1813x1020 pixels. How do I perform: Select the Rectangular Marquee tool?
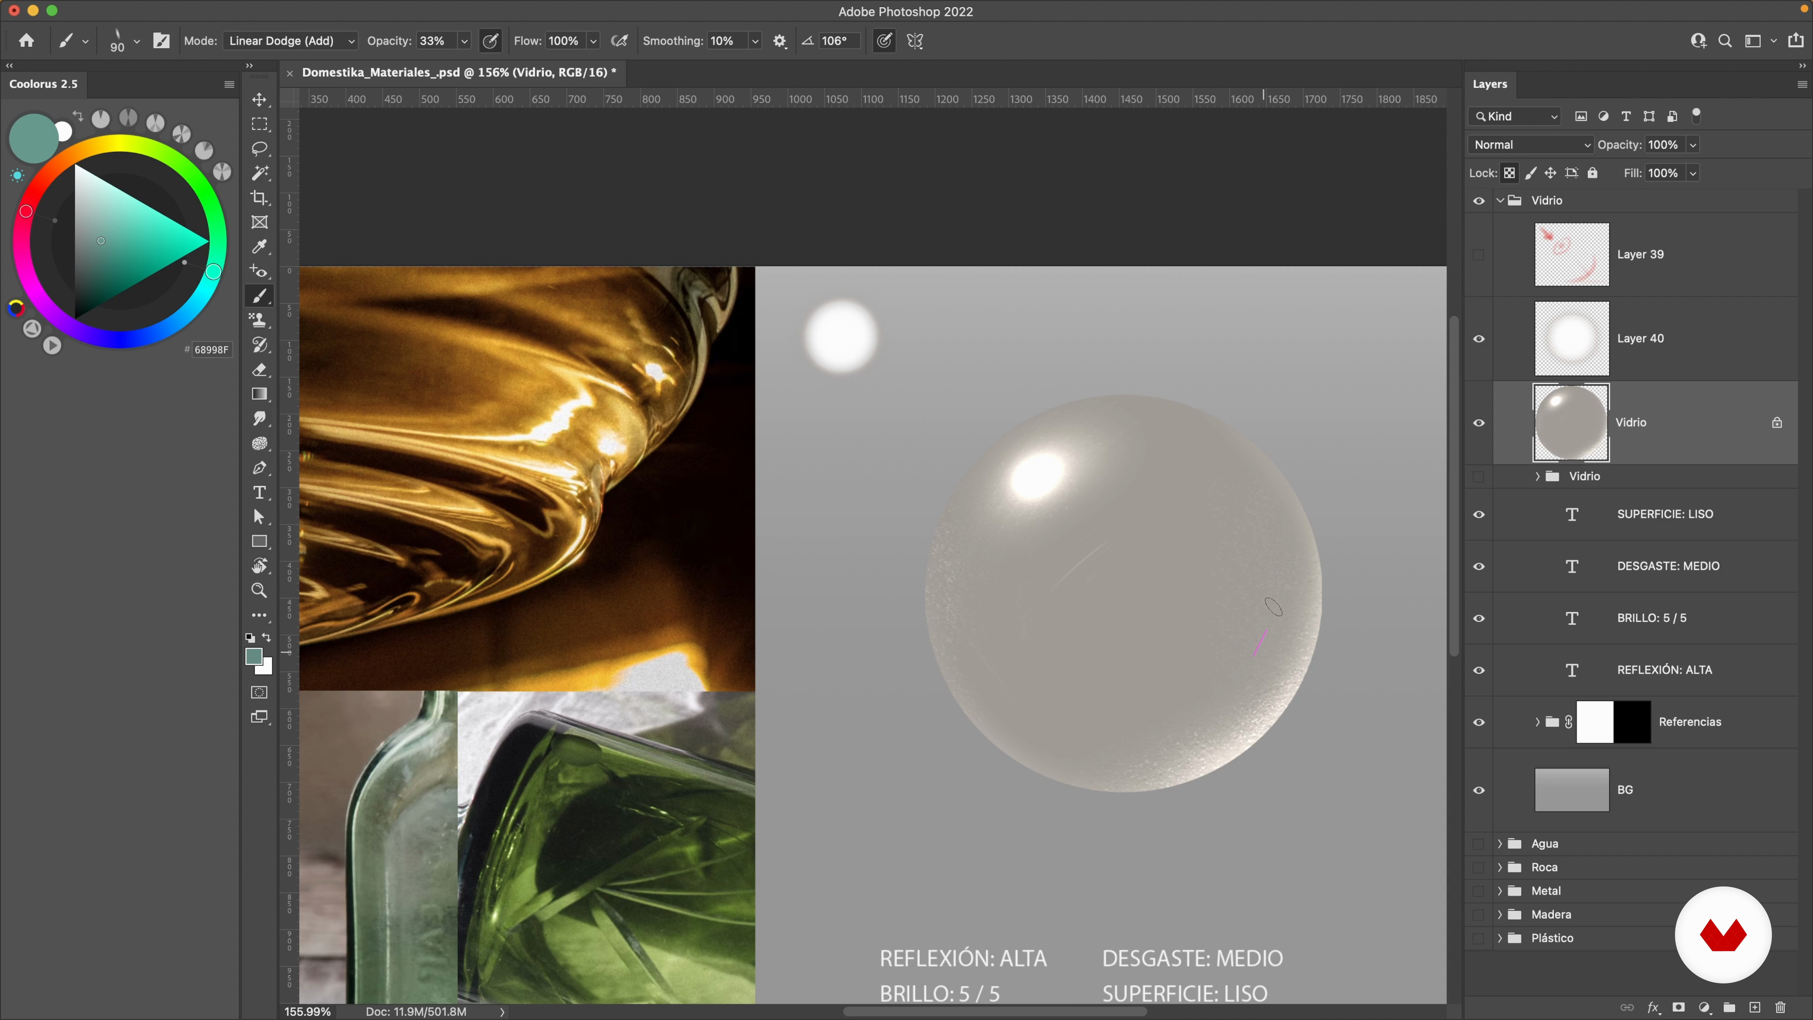[x=260, y=124]
